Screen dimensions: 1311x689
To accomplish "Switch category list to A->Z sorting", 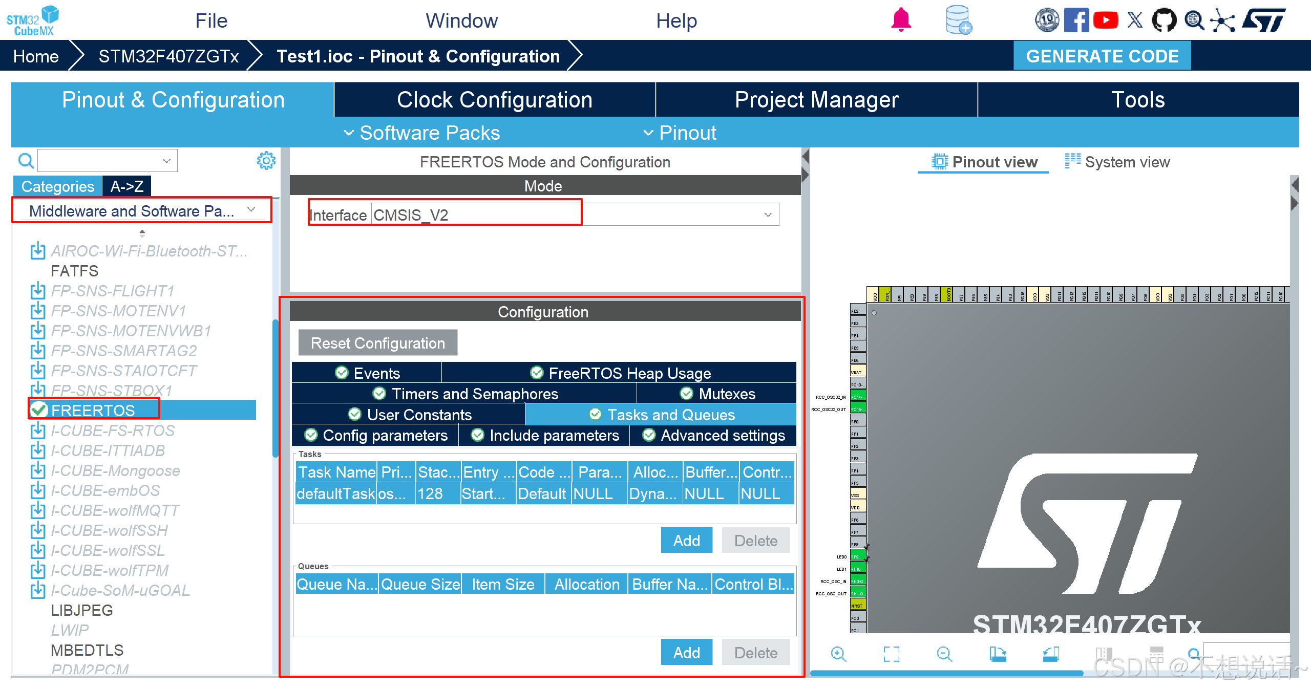I will pos(126,186).
